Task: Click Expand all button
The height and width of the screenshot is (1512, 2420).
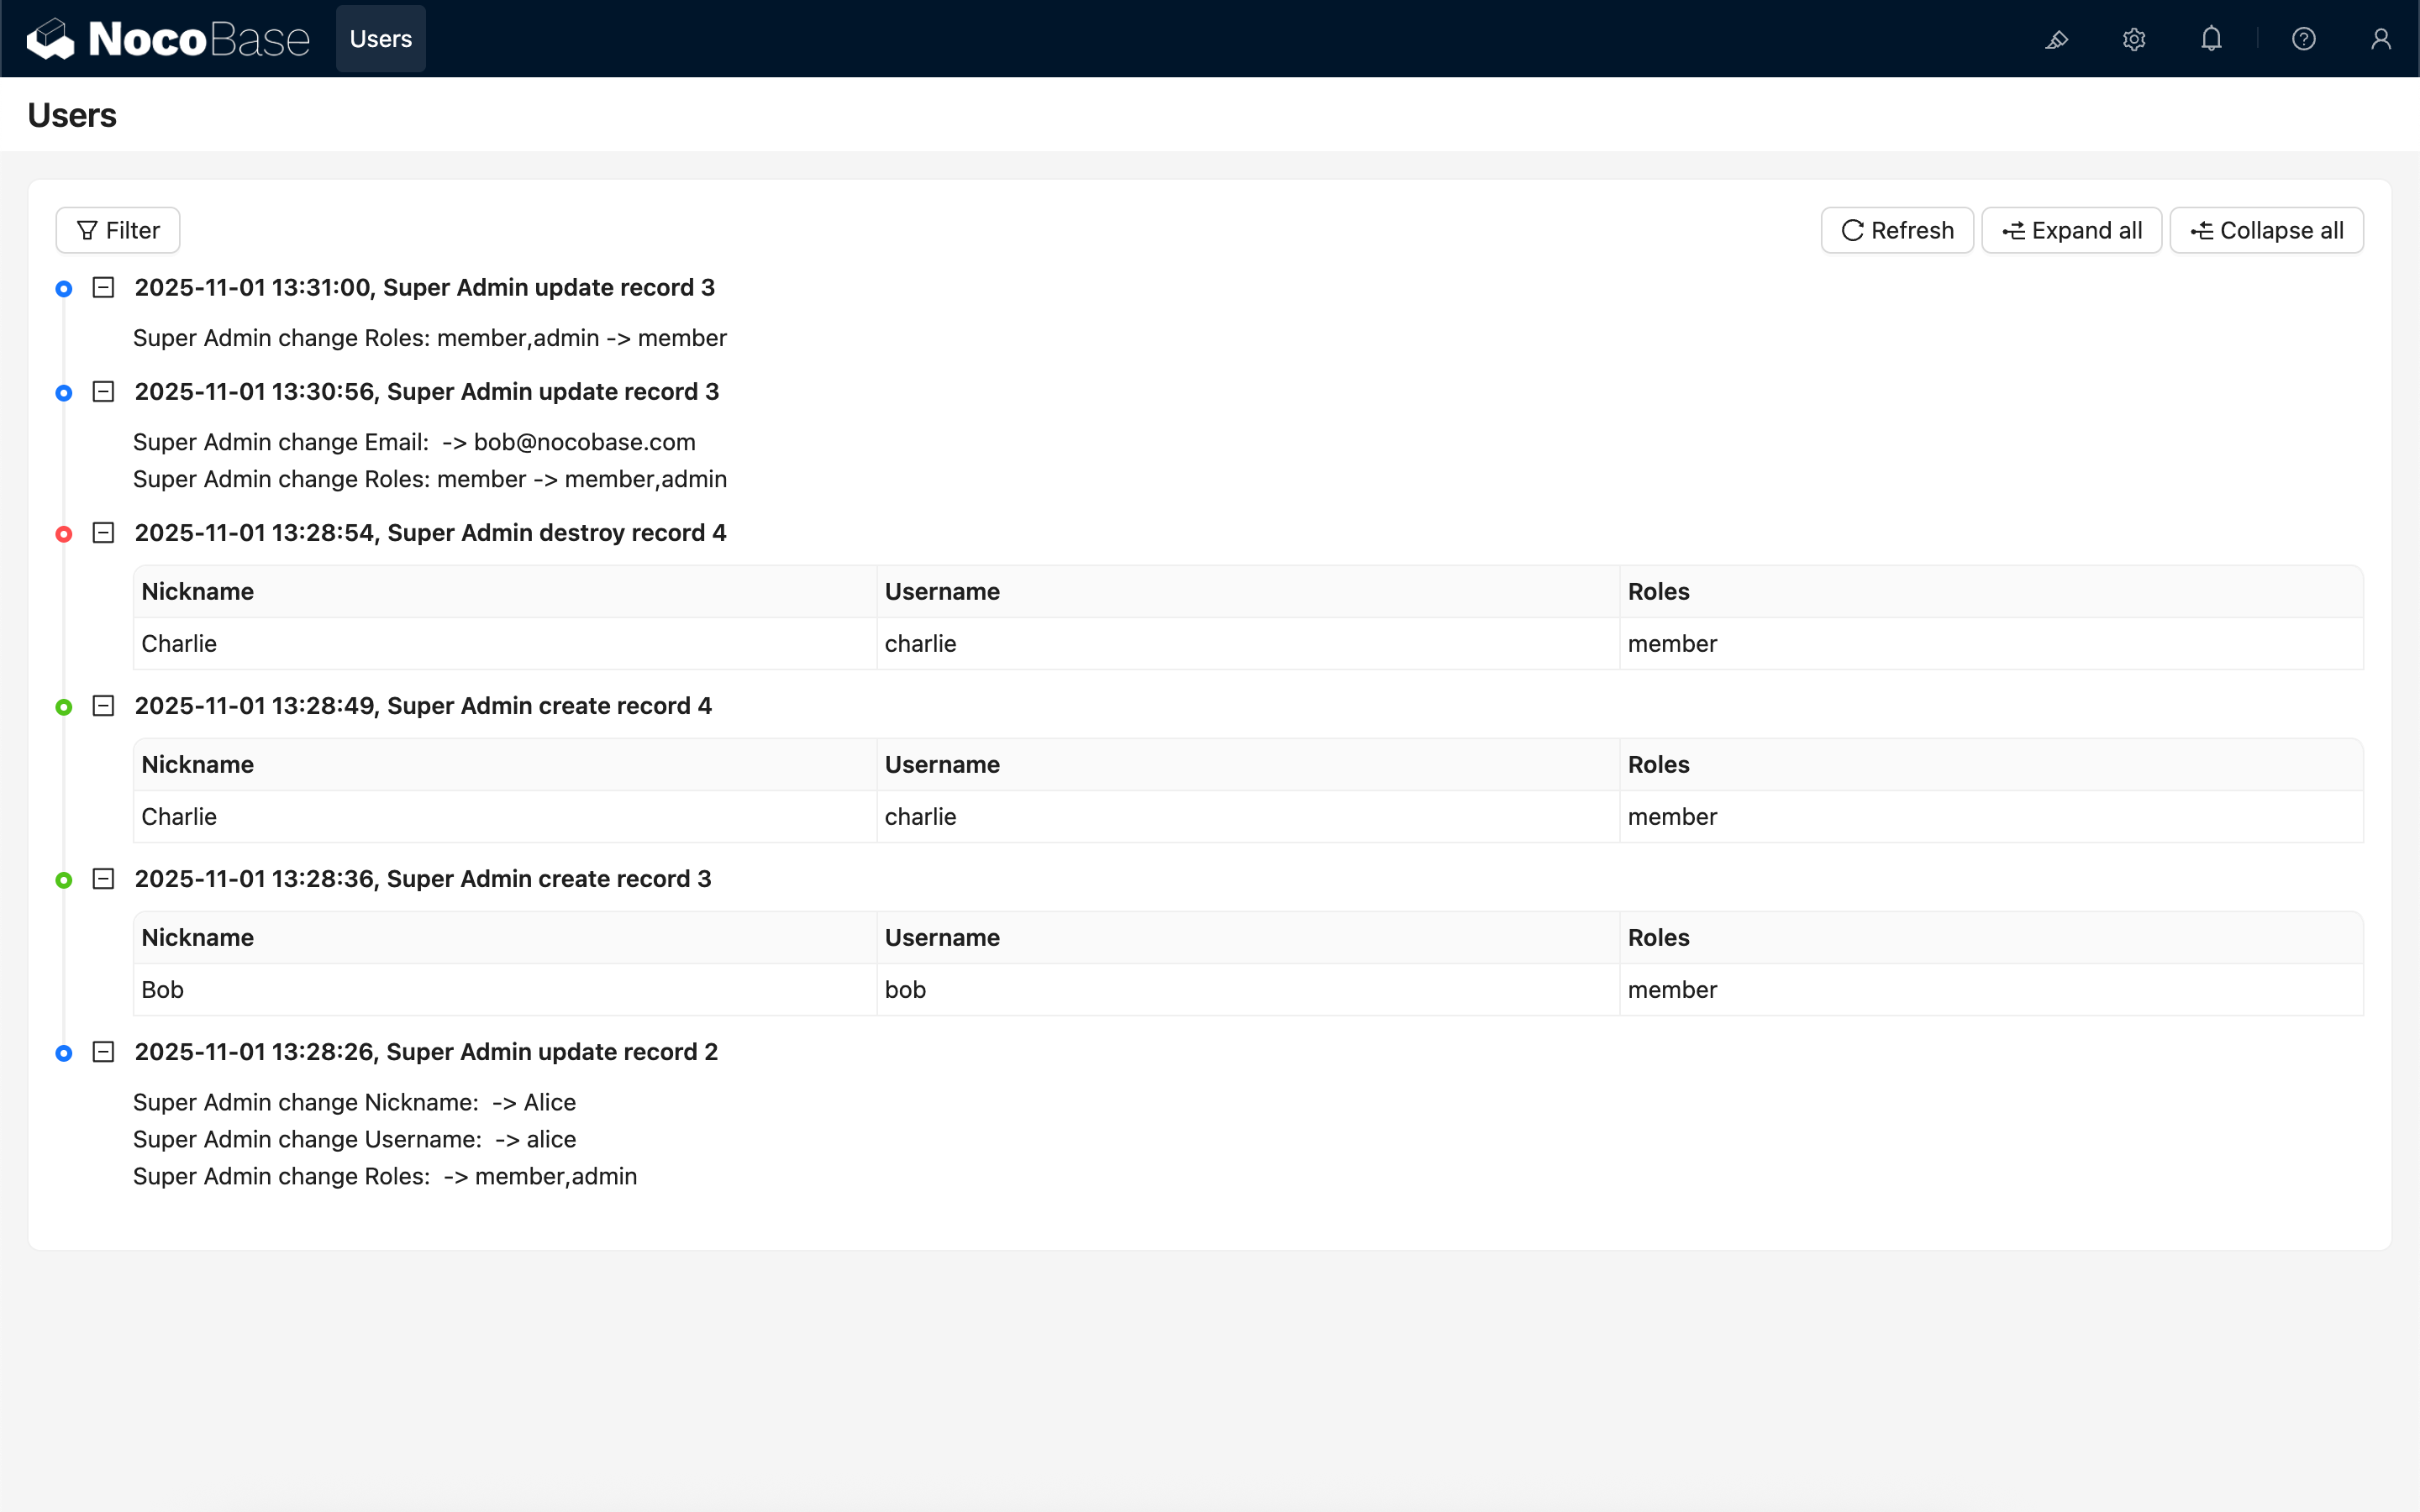Action: click(x=2071, y=231)
